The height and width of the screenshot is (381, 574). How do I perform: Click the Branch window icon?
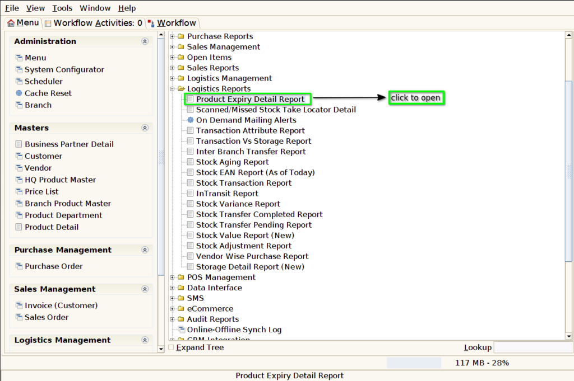click(x=19, y=105)
